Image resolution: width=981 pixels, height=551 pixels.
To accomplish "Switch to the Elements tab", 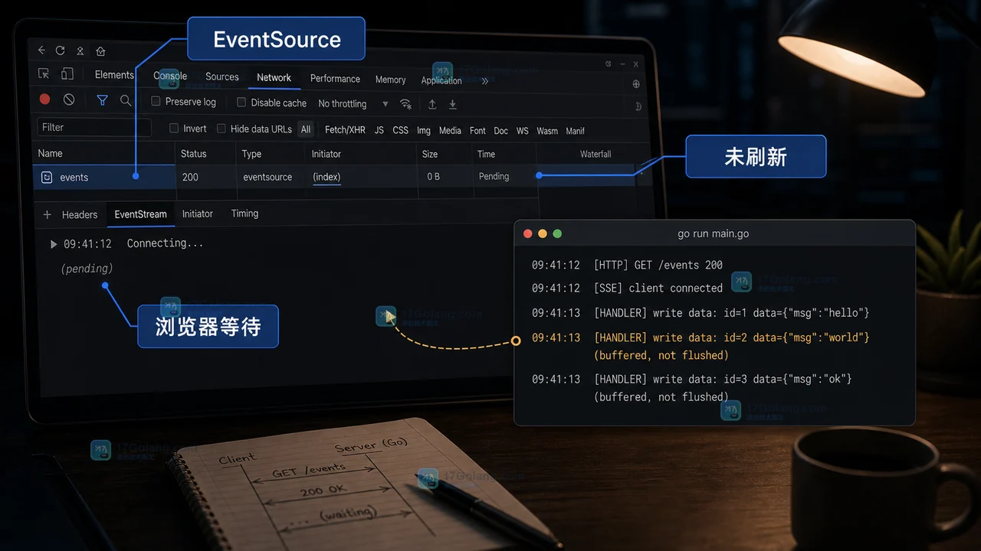I will pos(114,75).
